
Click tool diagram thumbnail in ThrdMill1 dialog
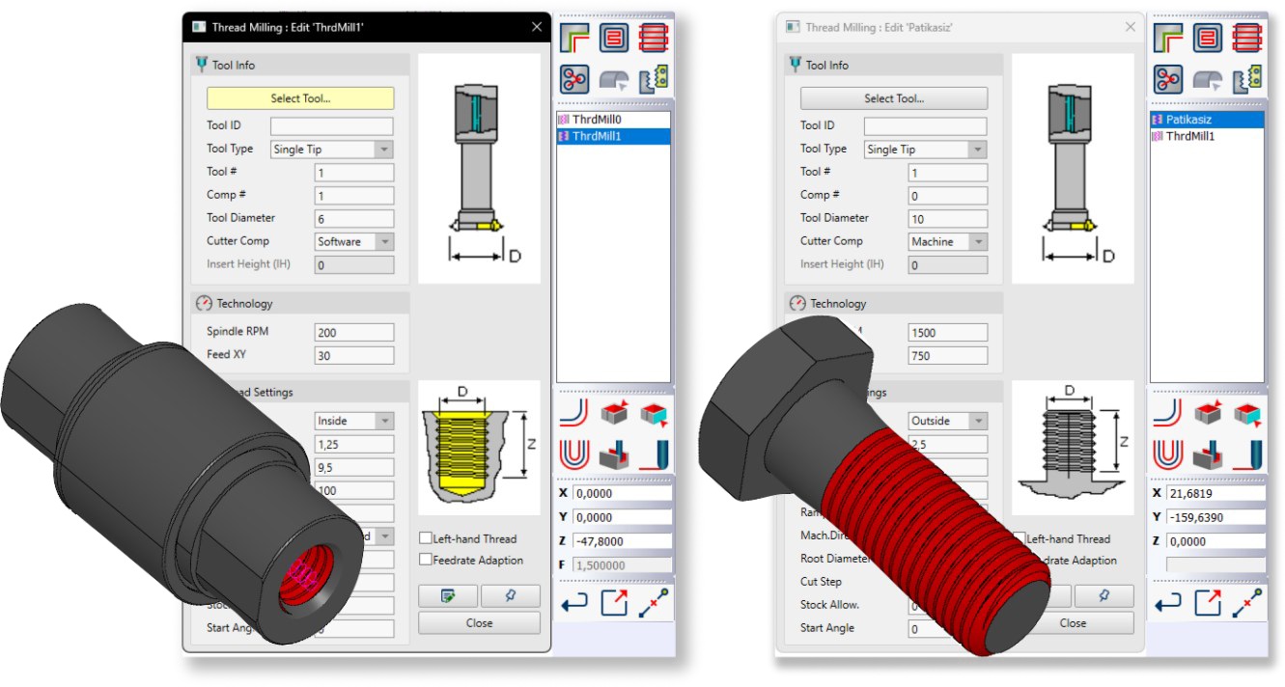(x=479, y=168)
